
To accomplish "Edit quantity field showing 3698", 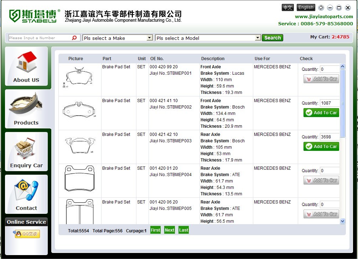I will 330,137.
